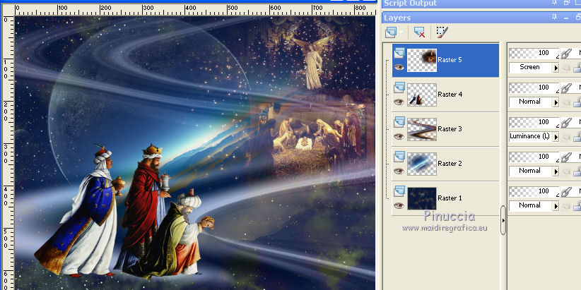Viewport: 581px width, 290px height.
Task: Click the Raster 1 layer type icon
Action: [399, 192]
